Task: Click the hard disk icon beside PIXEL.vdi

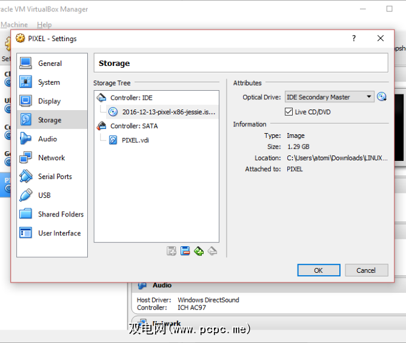Action: point(113,140)
